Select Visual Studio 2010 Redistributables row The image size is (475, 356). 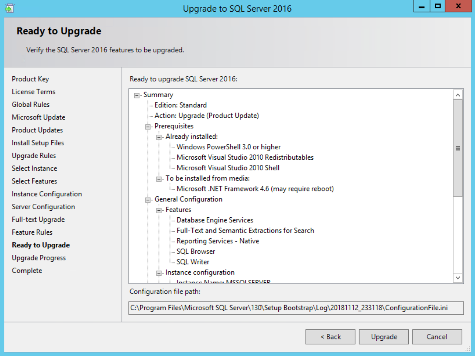pyautogui.click(x=245, y=157)
